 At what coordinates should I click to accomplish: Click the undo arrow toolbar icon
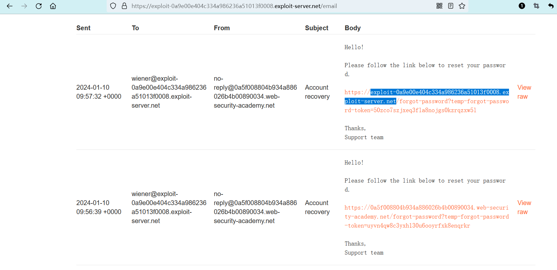[551, 6]
